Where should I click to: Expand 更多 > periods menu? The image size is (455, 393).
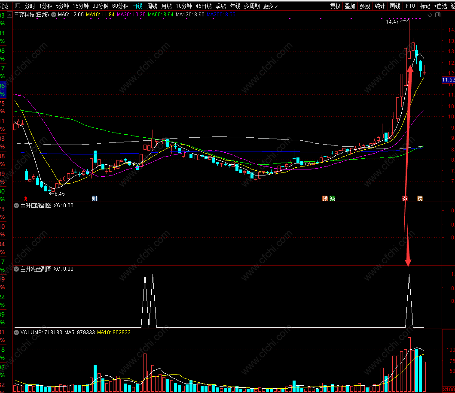(270, 6)
